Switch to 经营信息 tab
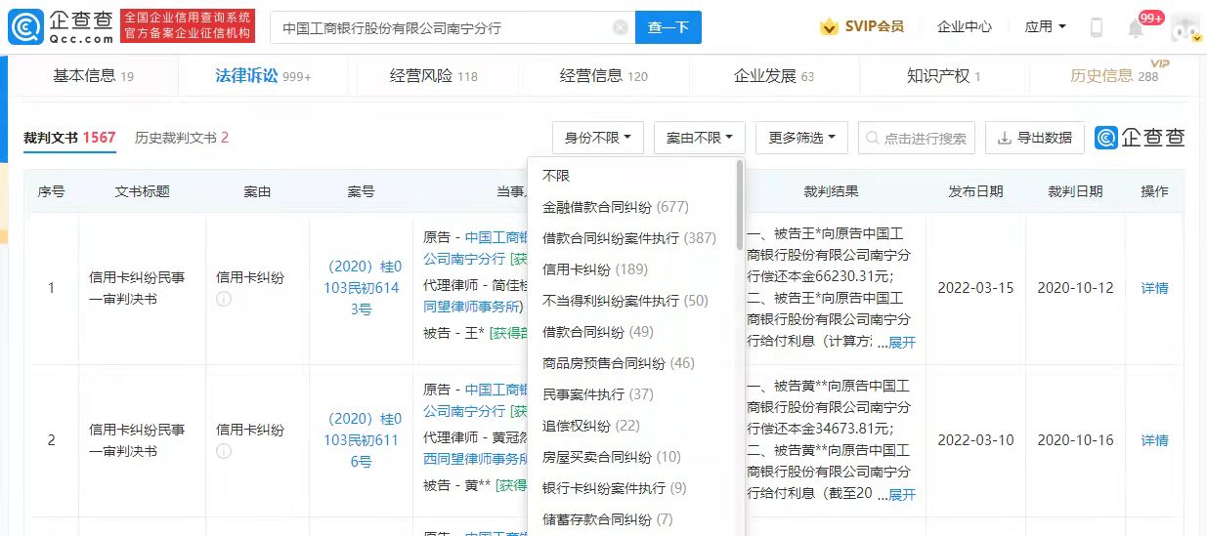The width and height of the screenshot is (1207, 536). click(x=603, y=75)
